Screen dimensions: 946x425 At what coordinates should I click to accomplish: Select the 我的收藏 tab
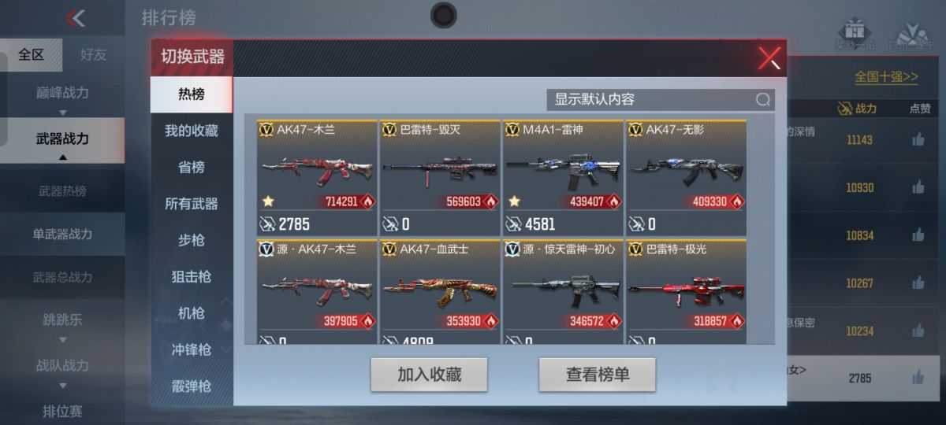[x=192, y=131]
